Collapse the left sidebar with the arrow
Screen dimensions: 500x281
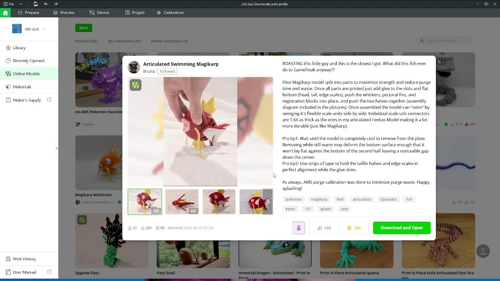coord(57,148)
